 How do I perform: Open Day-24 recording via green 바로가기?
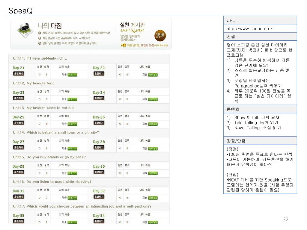[153, 99]
